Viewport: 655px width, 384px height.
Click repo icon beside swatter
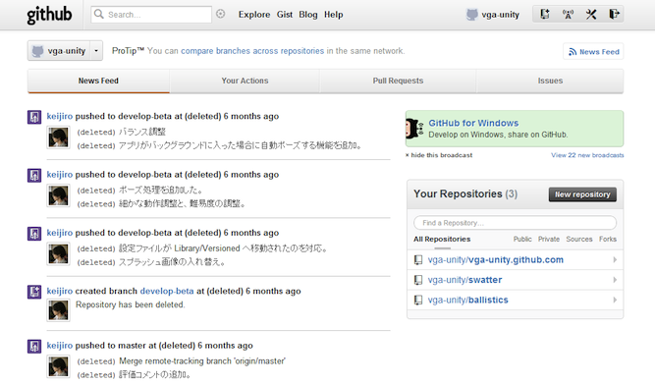point(417,280)
